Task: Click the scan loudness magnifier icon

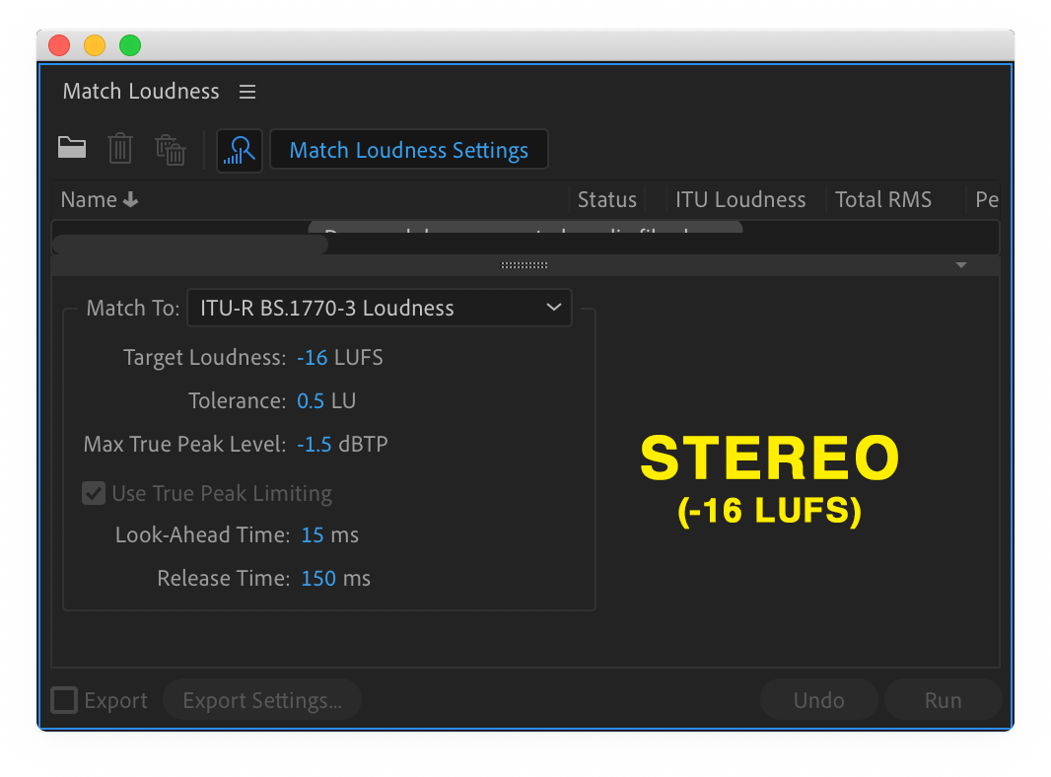Action: [240, 150]
